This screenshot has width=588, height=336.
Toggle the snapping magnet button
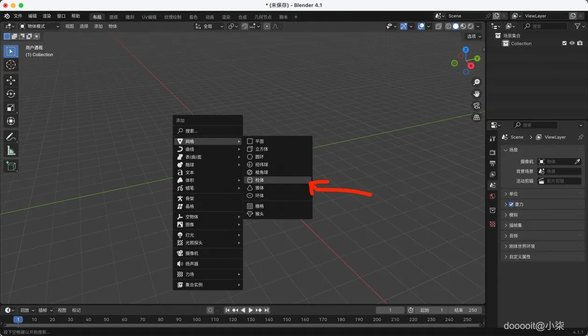point(244,27)
